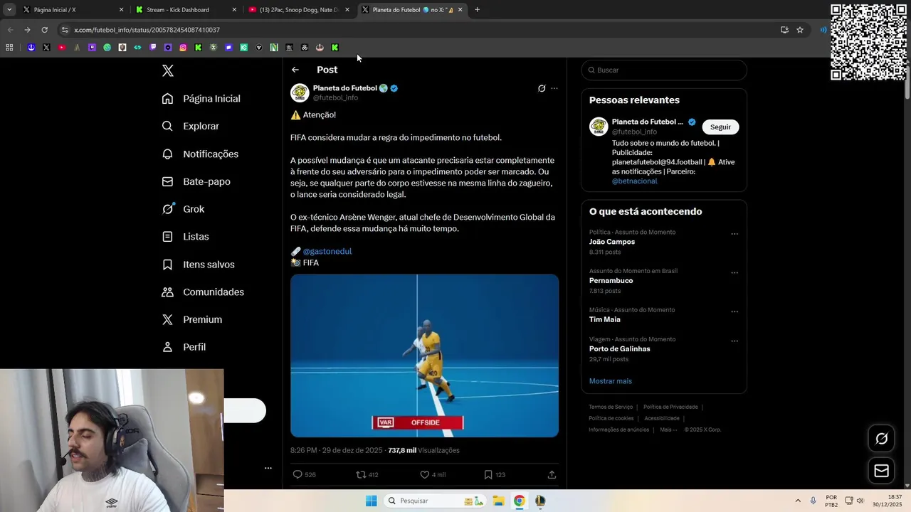Viewport: 911px width, 512px height.
Task: Click the back arrow next to Post
Action: (295, 70)
